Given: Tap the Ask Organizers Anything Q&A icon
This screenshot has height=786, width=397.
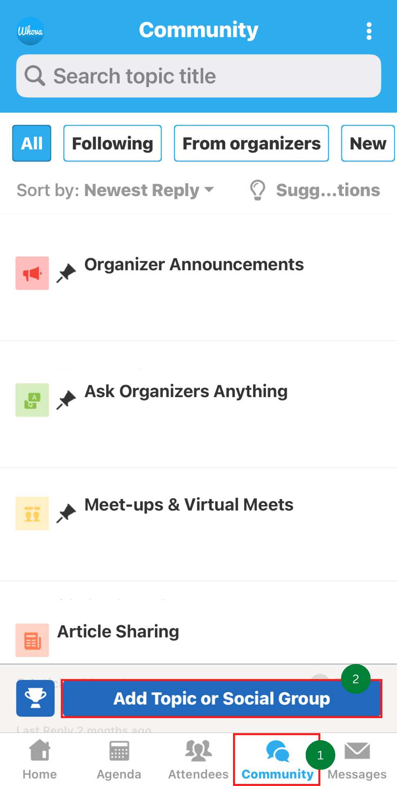Looking at the screenshot, I should click(32, 400).
